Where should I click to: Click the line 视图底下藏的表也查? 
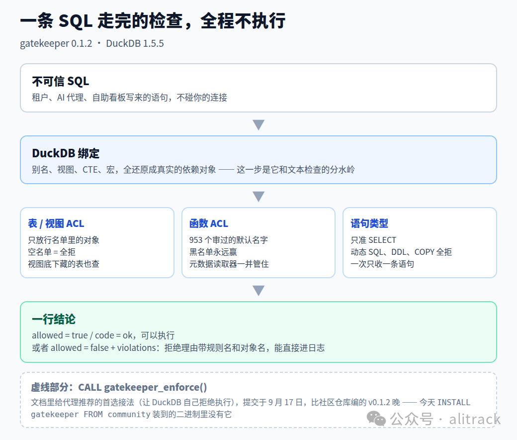[x=64, y=264]
